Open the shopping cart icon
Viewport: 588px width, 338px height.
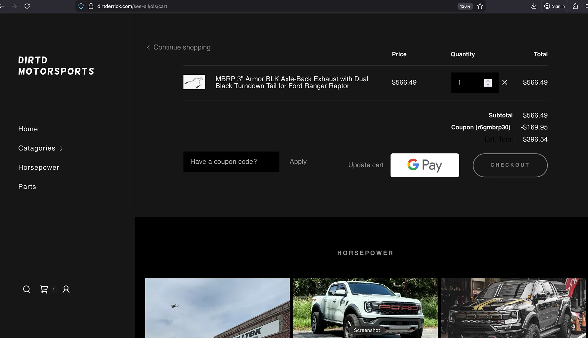click(x=44, y=289)
